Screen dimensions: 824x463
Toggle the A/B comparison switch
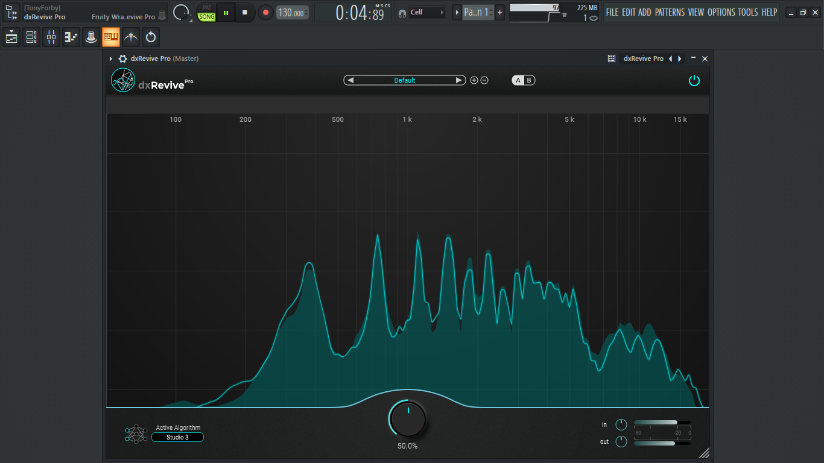(524, 80)
